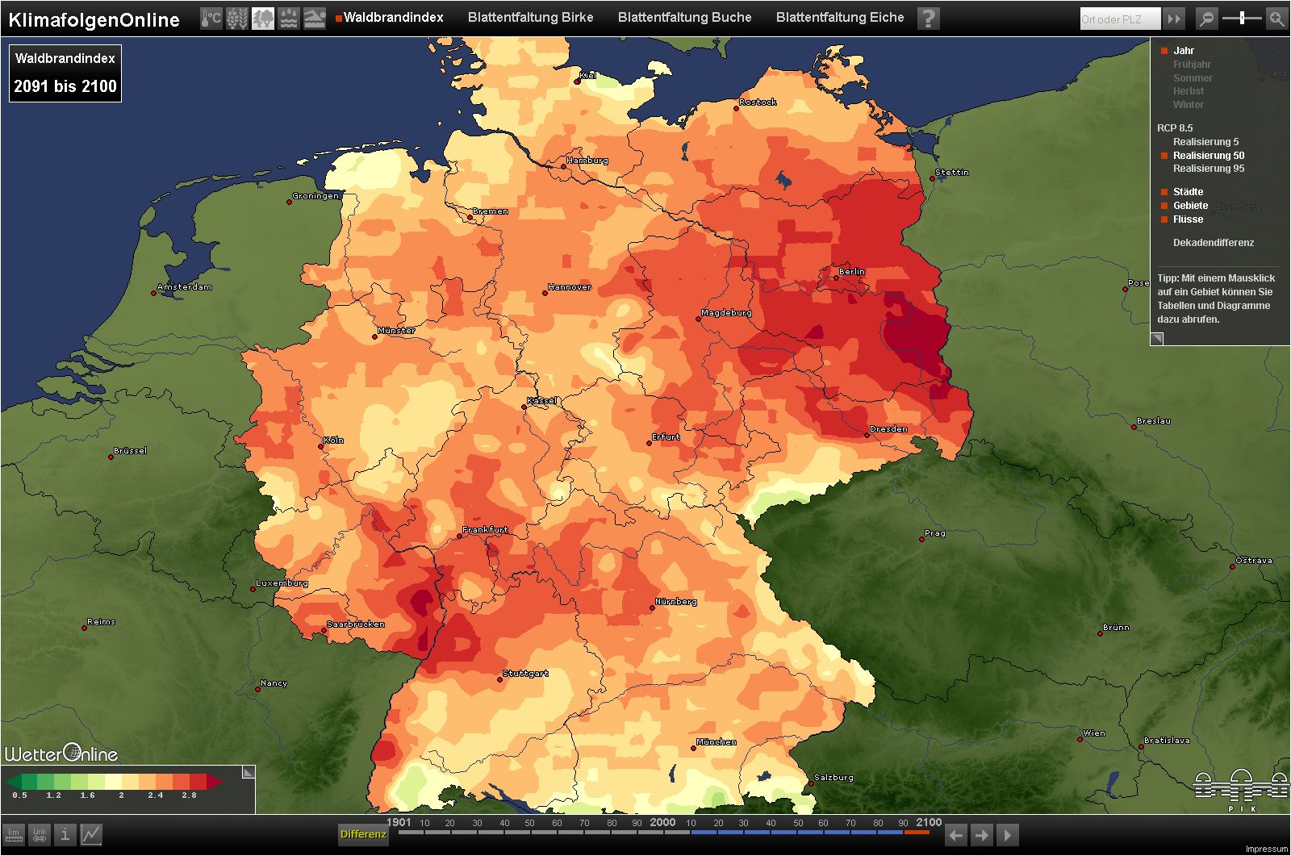Image resolution: width=1291 pixels, height=856 pixels.
Task: Collapse the color legend panel corner arrow
Action: 249,772
